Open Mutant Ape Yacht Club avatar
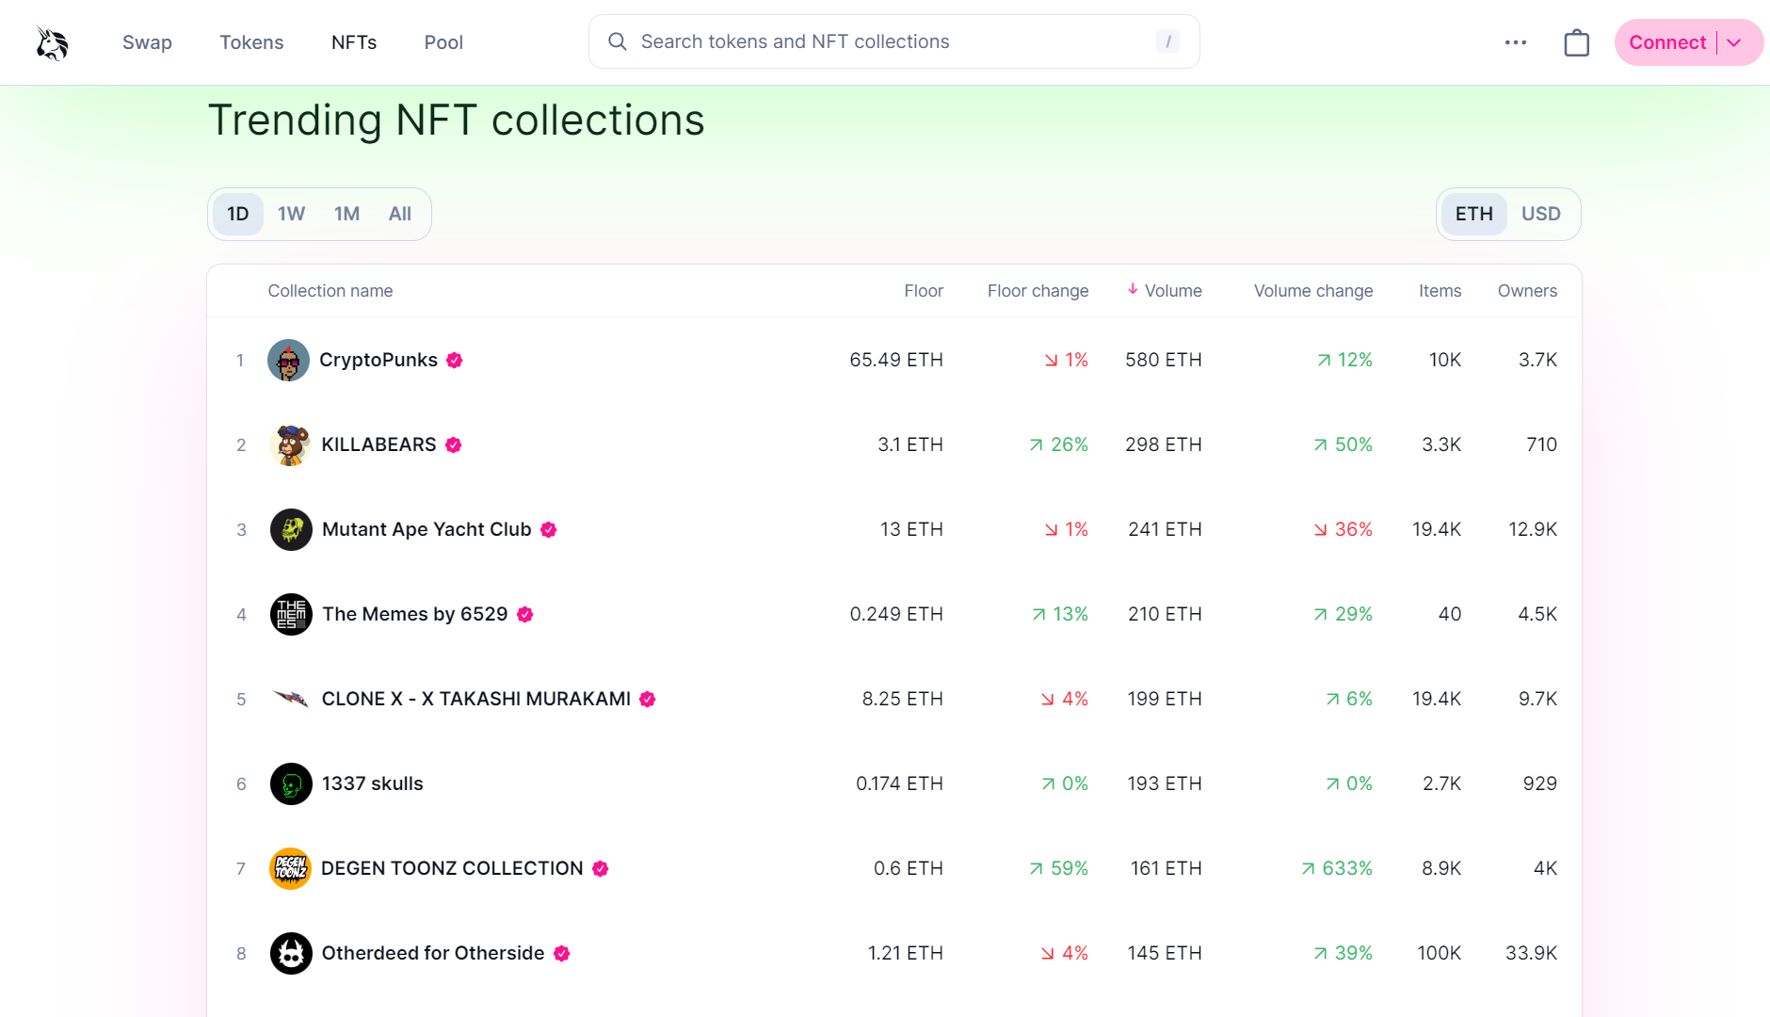Screen dimensions: 1770x1017 pos(291,529)
